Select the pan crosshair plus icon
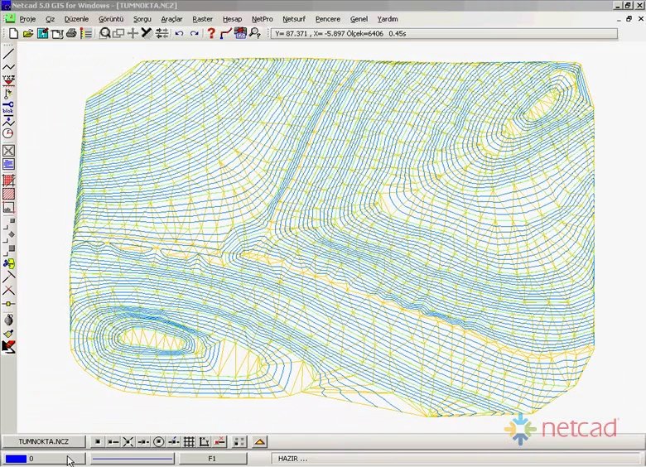646x467 pixels. 133,33
